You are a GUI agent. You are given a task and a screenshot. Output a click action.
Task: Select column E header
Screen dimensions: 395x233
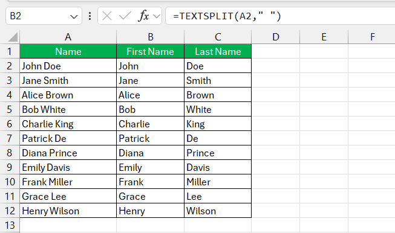(324, 37)
